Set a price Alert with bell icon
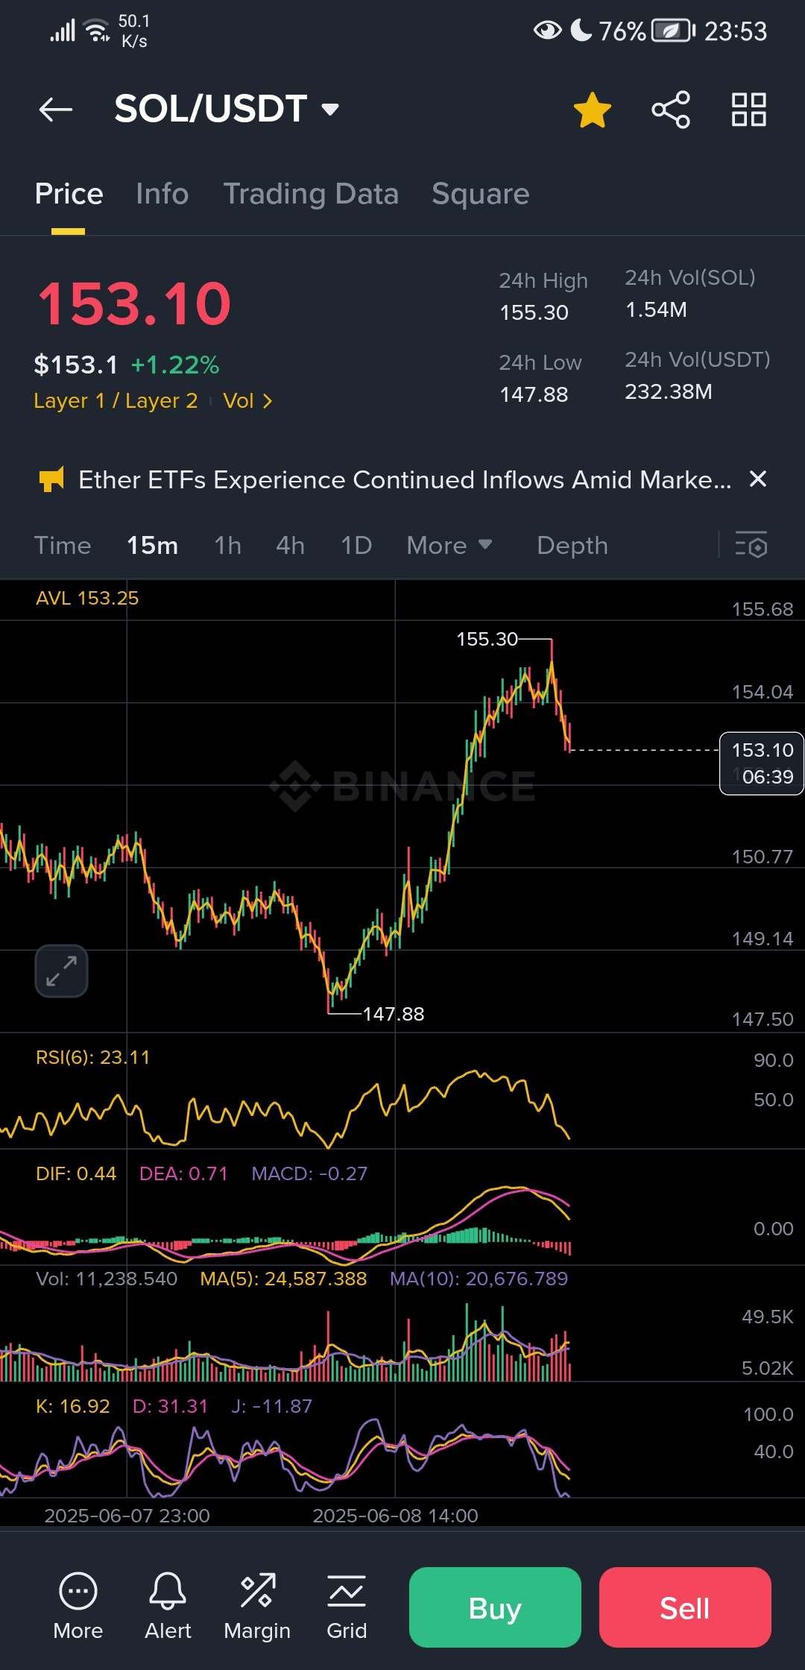The width and height of the screenshot is (805, 1670). tap(168, 1607)
